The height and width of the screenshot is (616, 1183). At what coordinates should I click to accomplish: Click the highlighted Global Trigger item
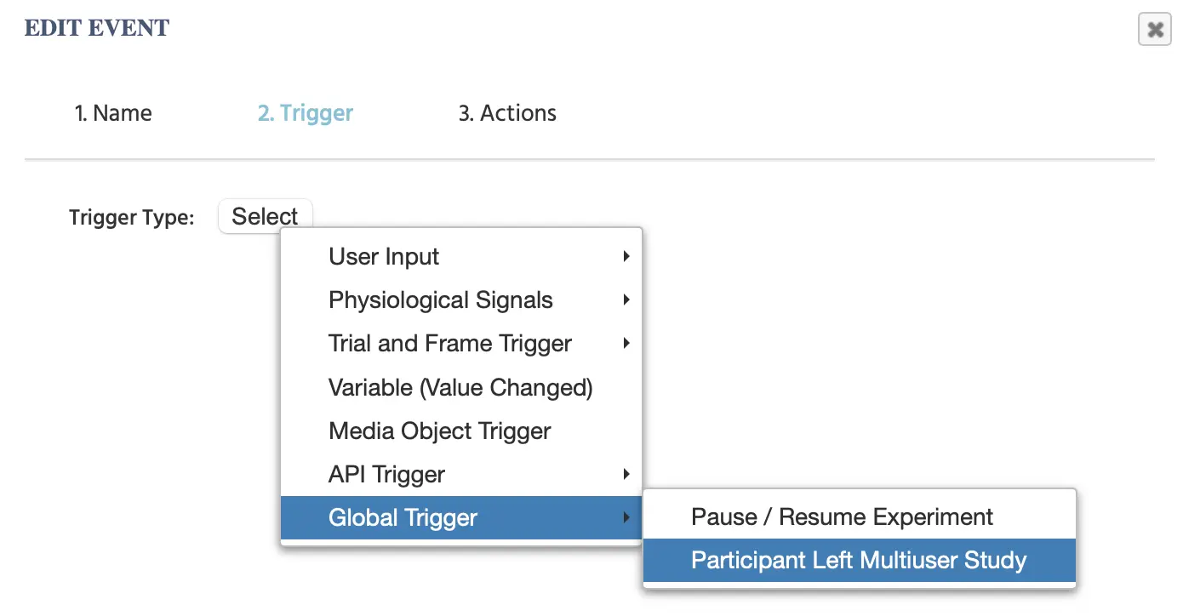(403, 518)
